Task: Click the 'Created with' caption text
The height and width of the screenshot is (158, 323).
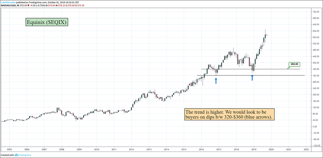Action: tap(7, 155)
